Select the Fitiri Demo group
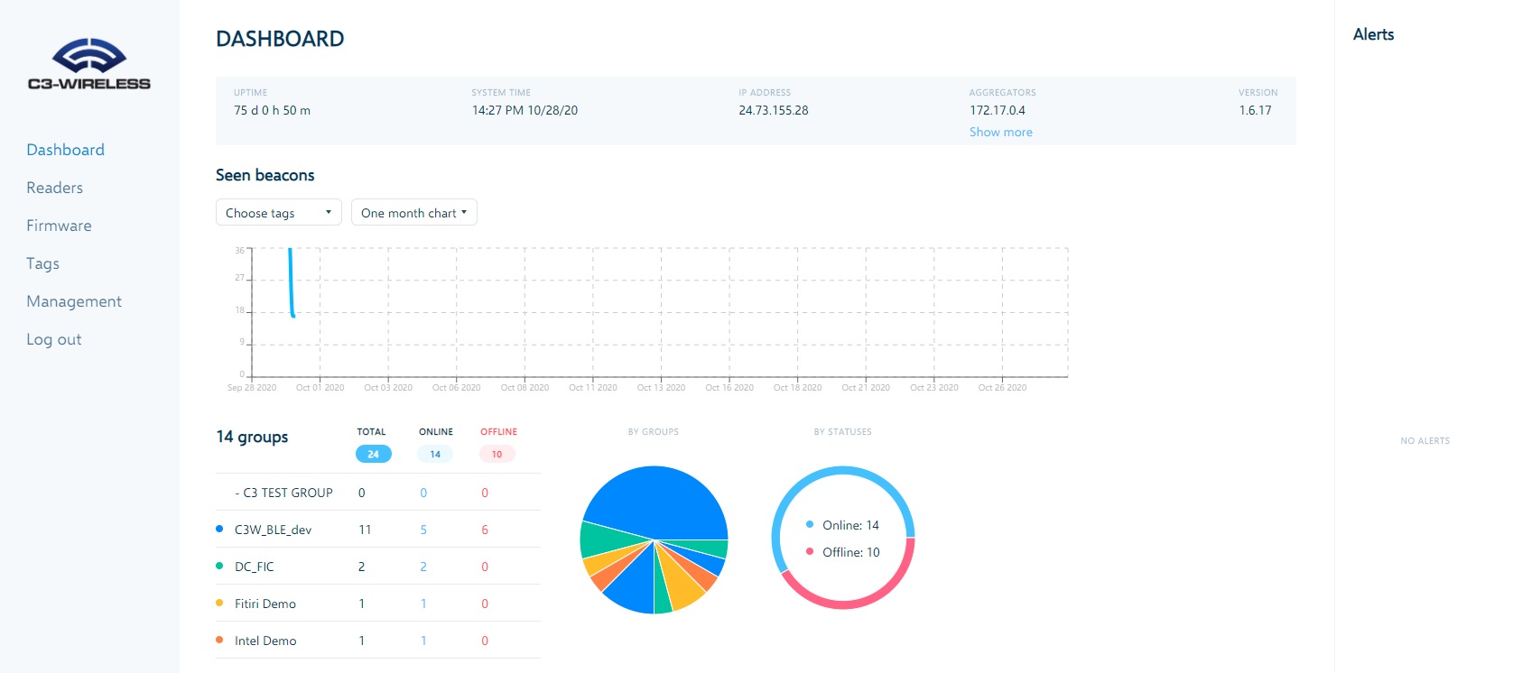Viewport: 1513px width, 673px height. 378,604
